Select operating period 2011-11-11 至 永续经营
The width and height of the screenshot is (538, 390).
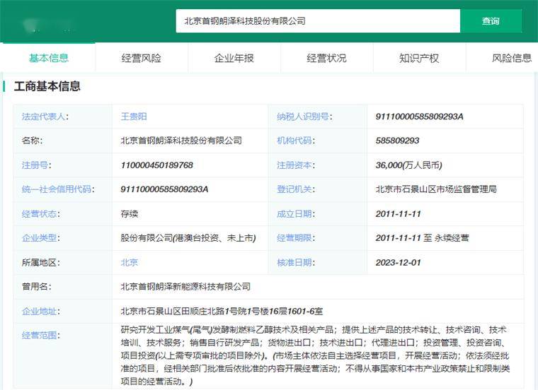coord(422,237)
